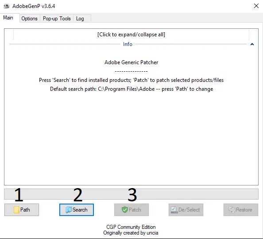Image resolution: width=263 pixels, height=239 pixels.
Task: Click the De/Select button
Action: click(x=186, y=210)
